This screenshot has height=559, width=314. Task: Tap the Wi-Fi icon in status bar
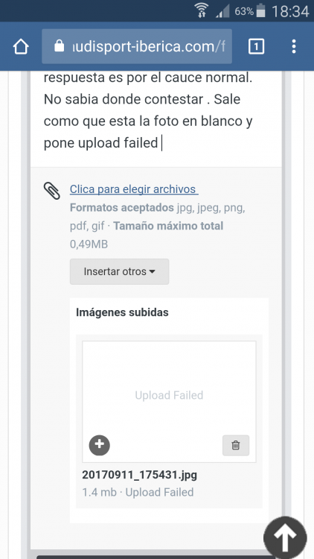click(202, 10)
